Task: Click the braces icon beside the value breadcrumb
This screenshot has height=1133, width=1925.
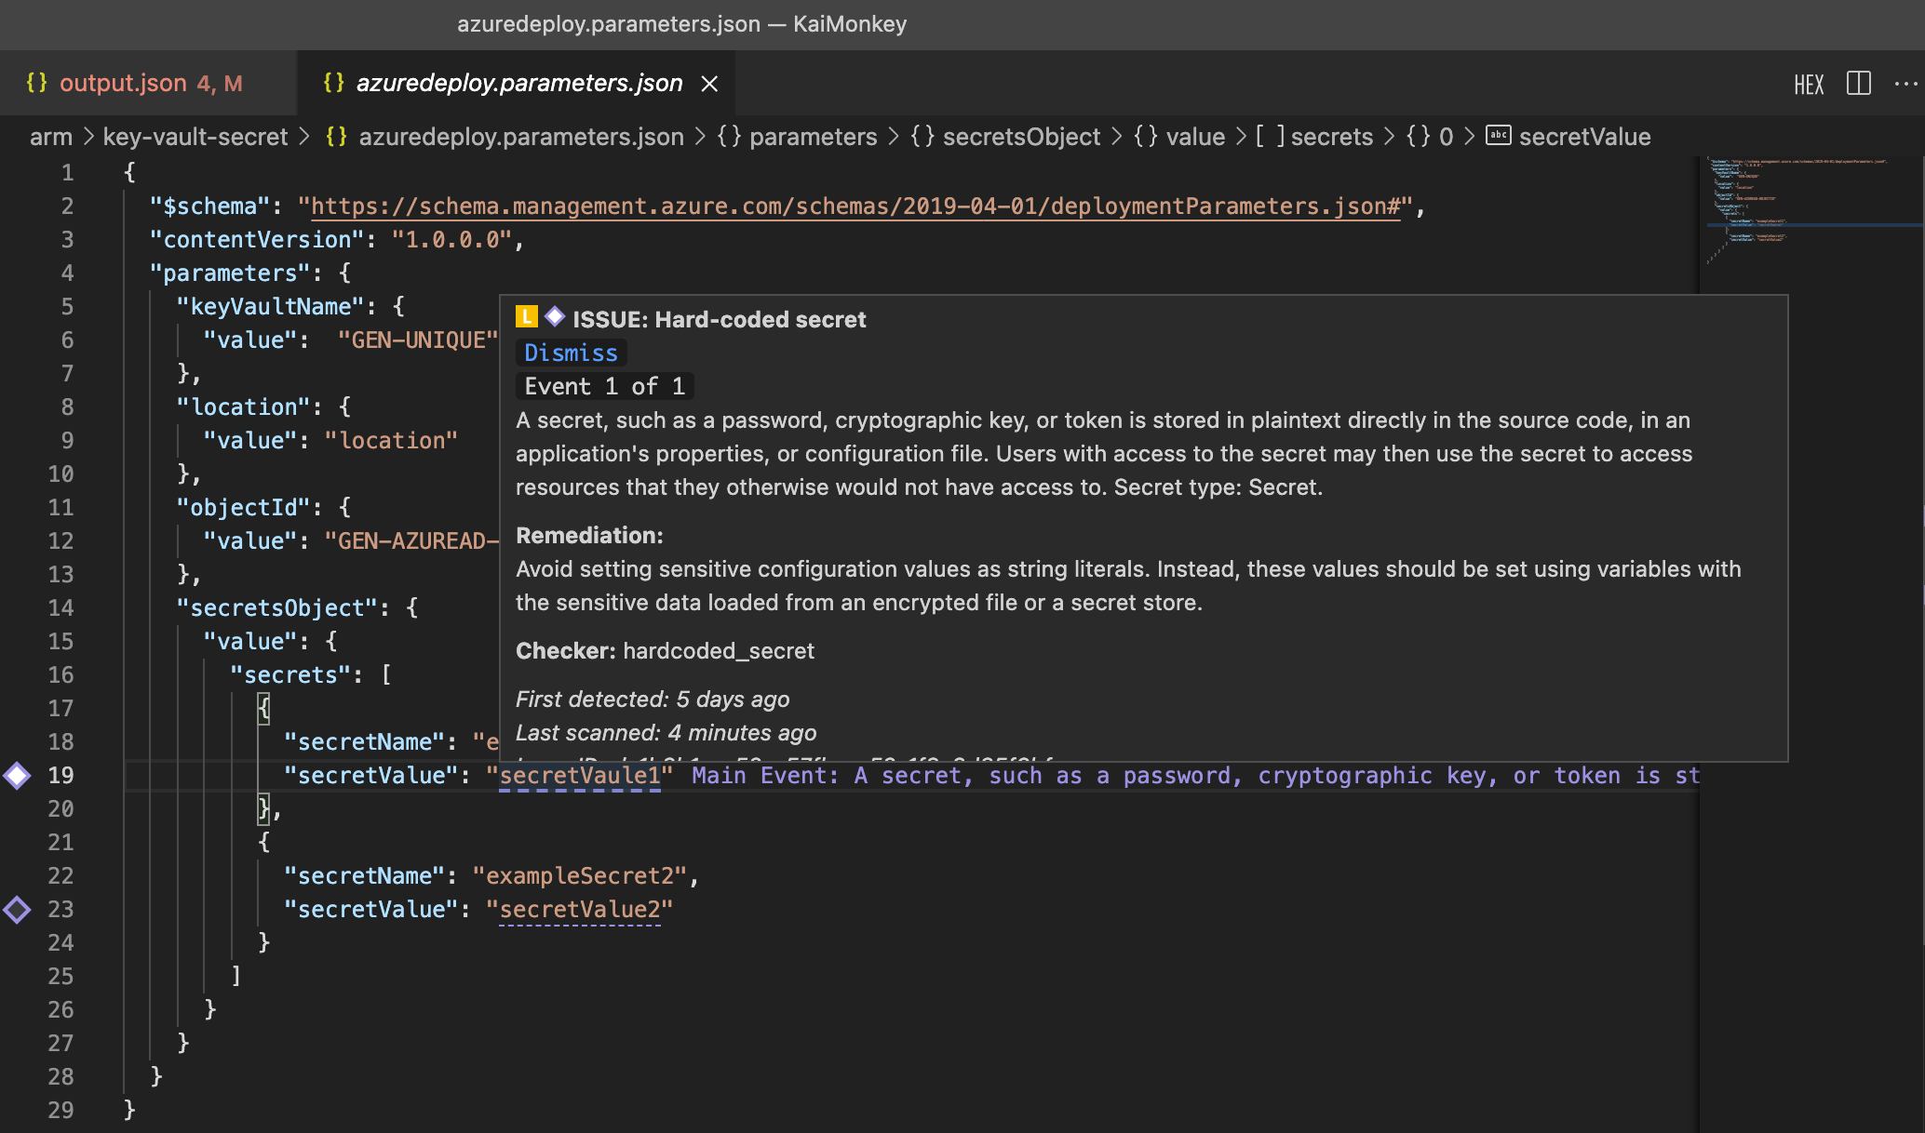Action: [x=1145, y=136]
